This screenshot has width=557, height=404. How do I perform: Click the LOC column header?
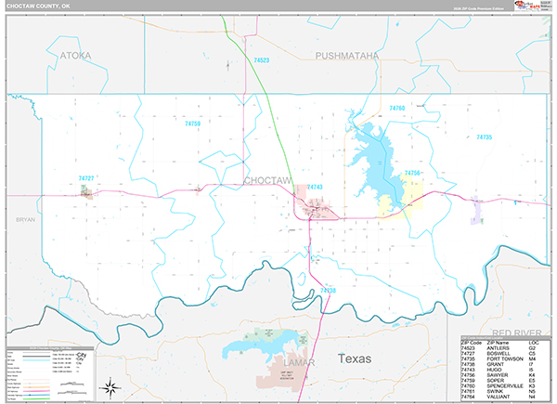pos(534,343)
